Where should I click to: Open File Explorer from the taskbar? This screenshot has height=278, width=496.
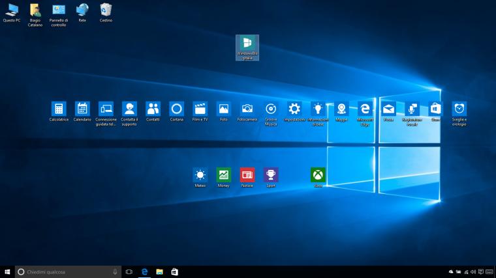point(159,271)
